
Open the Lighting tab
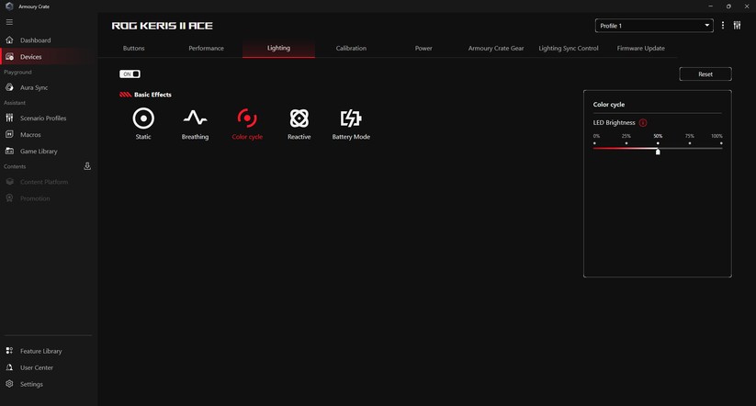tap(278, 48)
